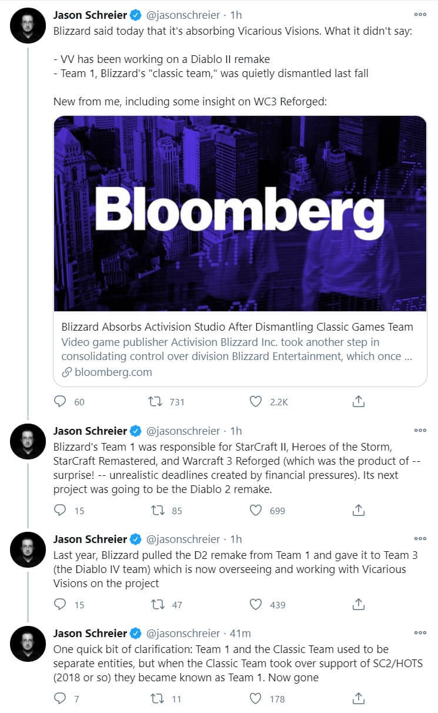
Task: Like the tweet with 699 likes
Action: (256, 511)
